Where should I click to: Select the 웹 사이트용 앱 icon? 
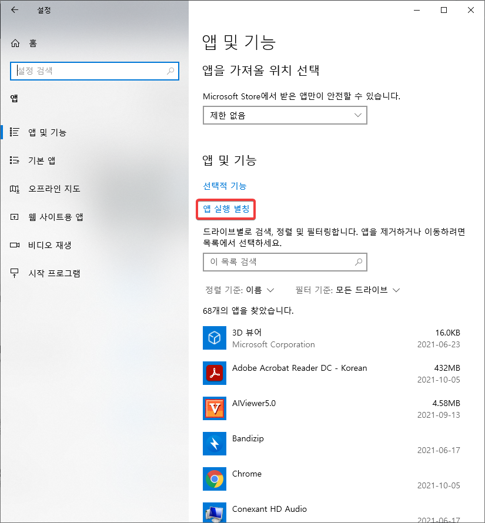[14, 217]
